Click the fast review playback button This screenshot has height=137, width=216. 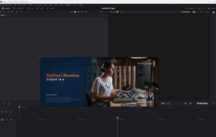coord(163,104)
